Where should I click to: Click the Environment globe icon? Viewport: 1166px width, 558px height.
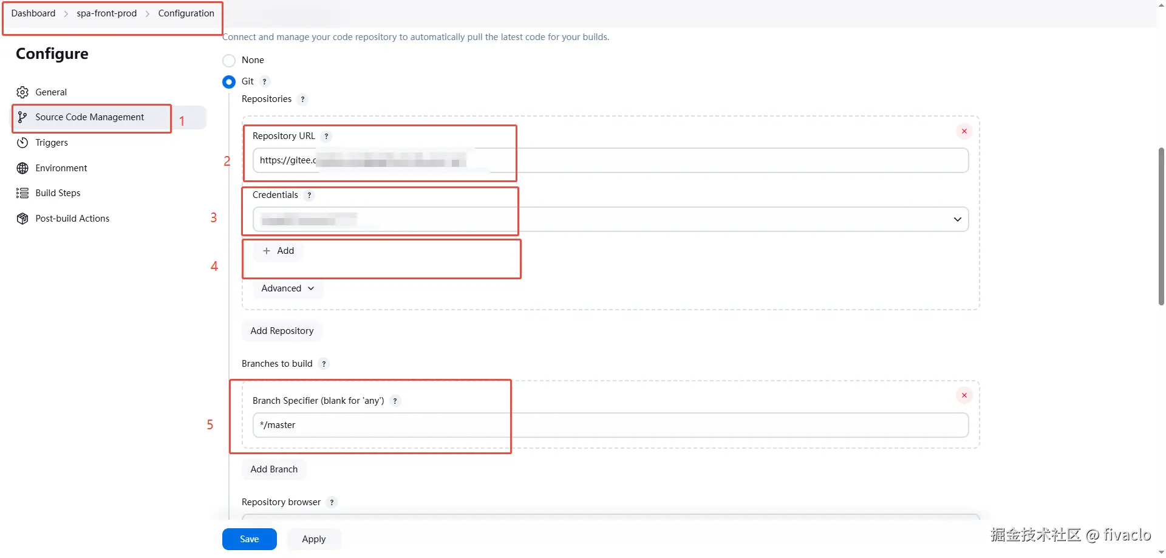tap(22, 168)
